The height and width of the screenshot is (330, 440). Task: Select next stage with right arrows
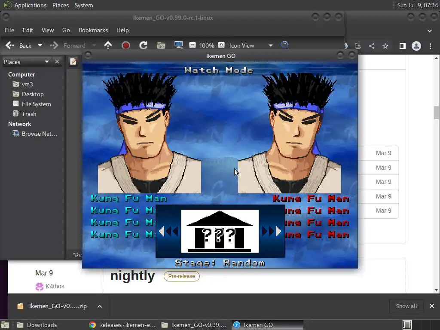pos(272,231)
